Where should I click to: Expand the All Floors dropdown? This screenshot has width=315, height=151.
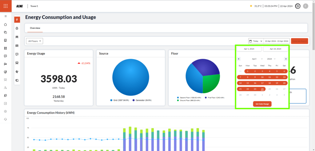point(34,41)
